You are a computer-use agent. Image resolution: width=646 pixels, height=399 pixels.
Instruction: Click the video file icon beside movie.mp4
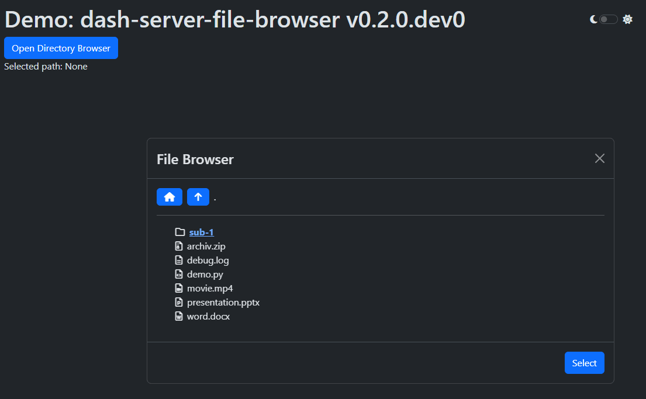point(179,287)
